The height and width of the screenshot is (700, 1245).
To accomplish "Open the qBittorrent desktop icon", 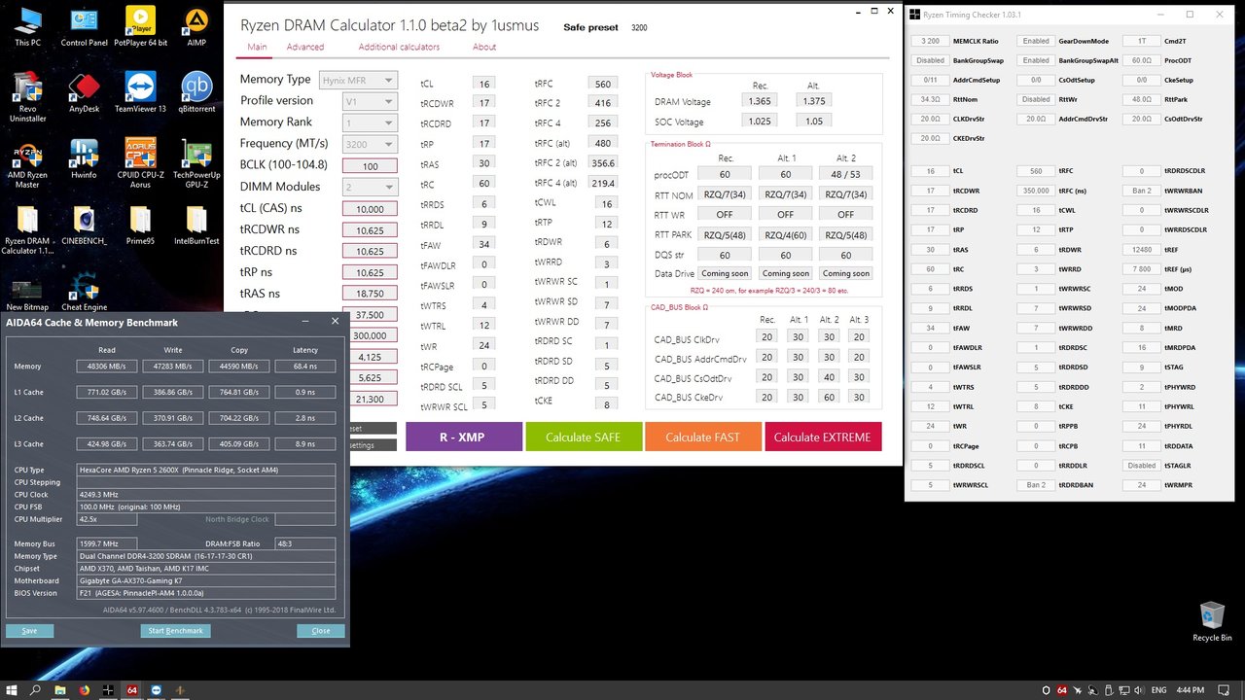I will 196,92.
